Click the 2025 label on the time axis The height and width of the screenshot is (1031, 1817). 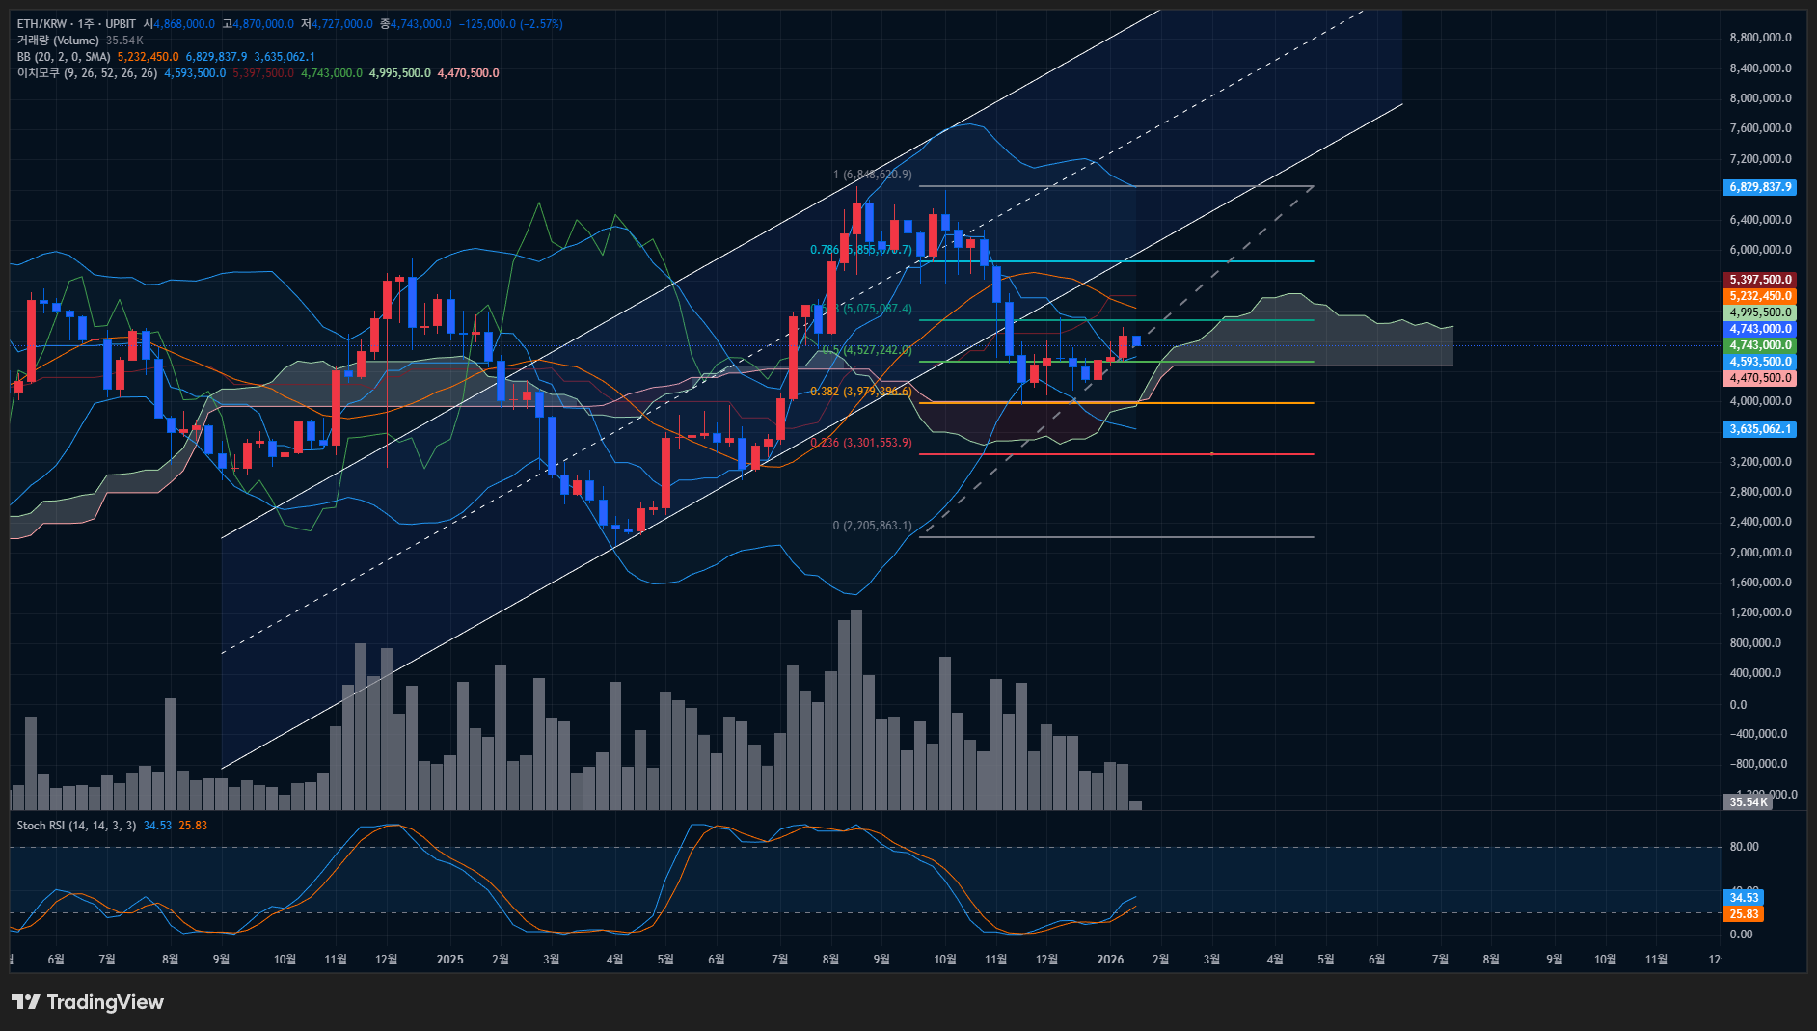point(449,960)
